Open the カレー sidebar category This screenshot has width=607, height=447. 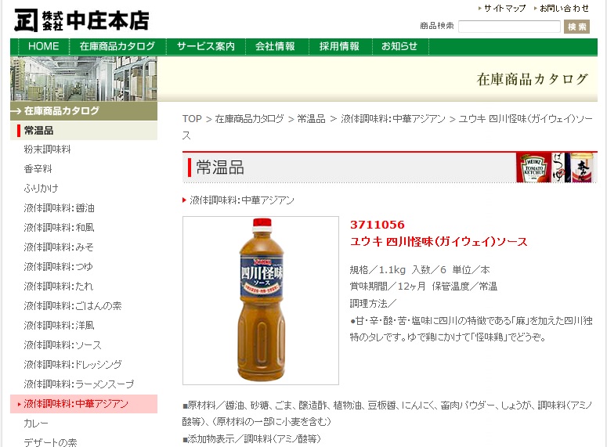point(36,424)
